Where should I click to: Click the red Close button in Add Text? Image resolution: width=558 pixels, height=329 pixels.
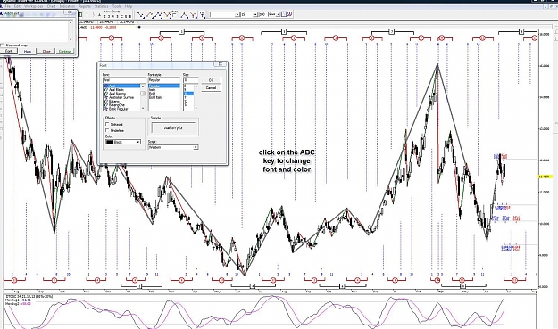pyautogui.click(x=46, y=51)
